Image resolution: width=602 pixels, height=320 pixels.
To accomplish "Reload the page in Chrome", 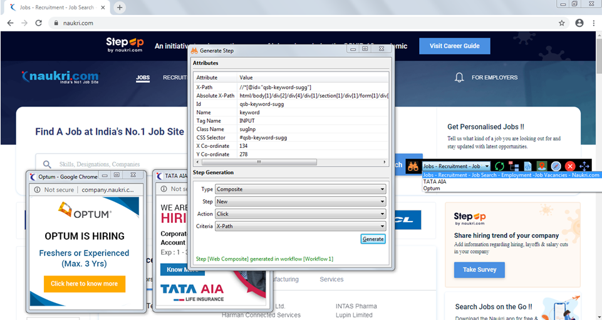I will pos(38,23).
